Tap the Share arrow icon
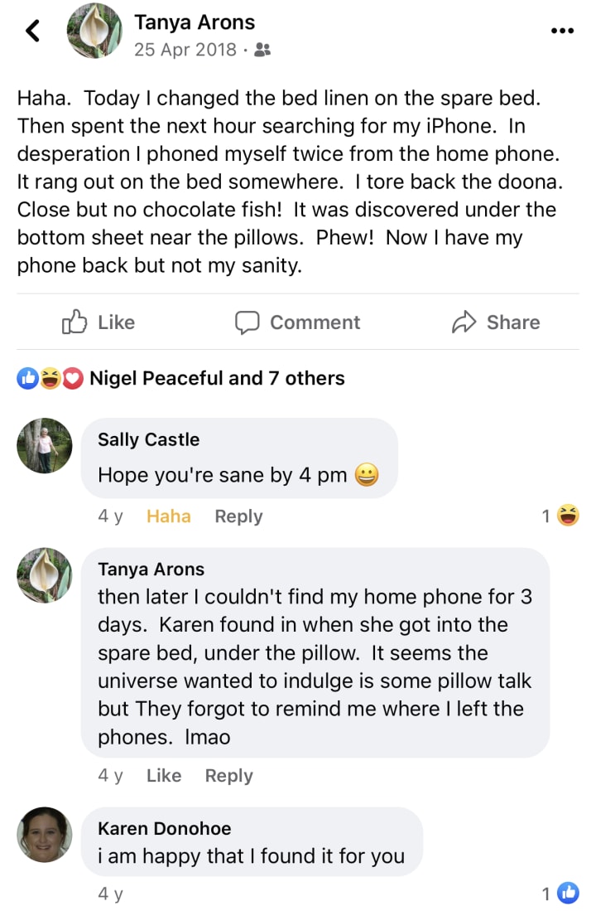Image resolution: width=596 pixels, height=911 pixels. (464, 322)
